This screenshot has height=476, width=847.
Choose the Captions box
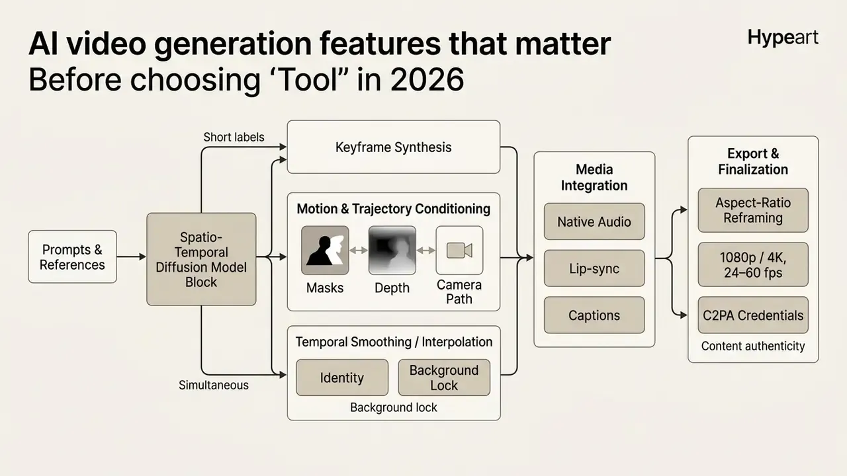pos(594,315)
